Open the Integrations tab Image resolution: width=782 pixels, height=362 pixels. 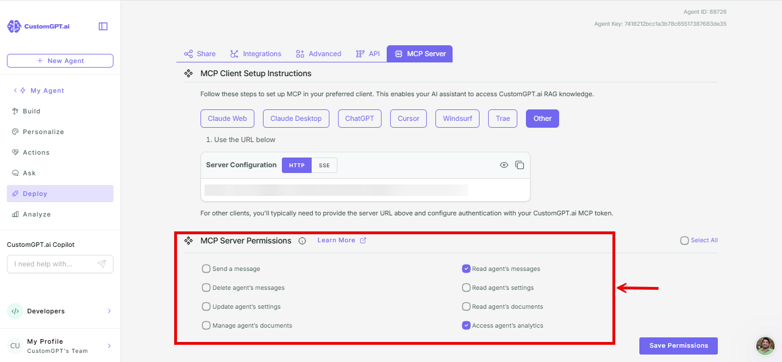point(256,54)
